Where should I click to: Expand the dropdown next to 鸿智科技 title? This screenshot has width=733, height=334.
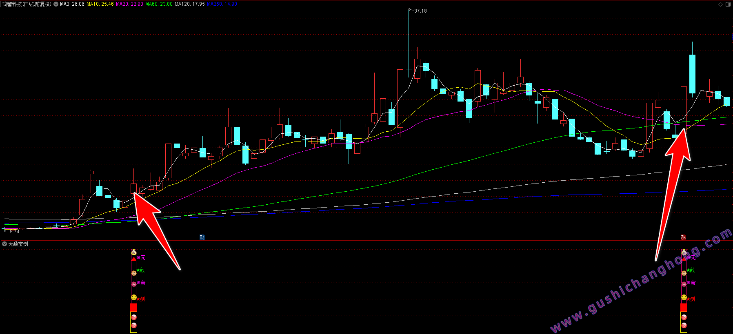click(56, 4)
